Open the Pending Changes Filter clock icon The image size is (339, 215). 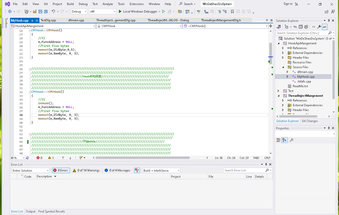pos(286,27)
